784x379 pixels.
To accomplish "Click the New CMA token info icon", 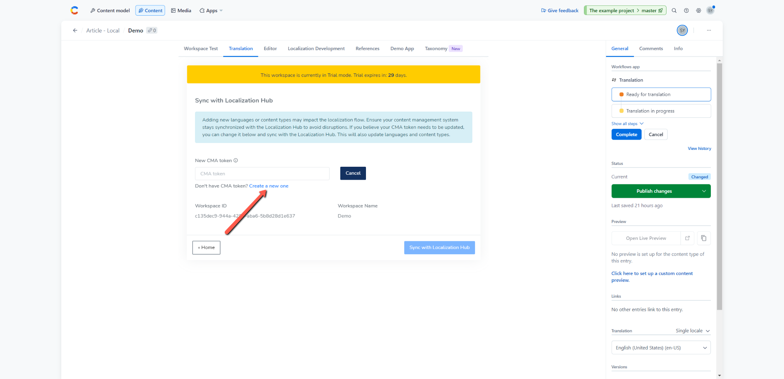I will (x=236, y=161).
